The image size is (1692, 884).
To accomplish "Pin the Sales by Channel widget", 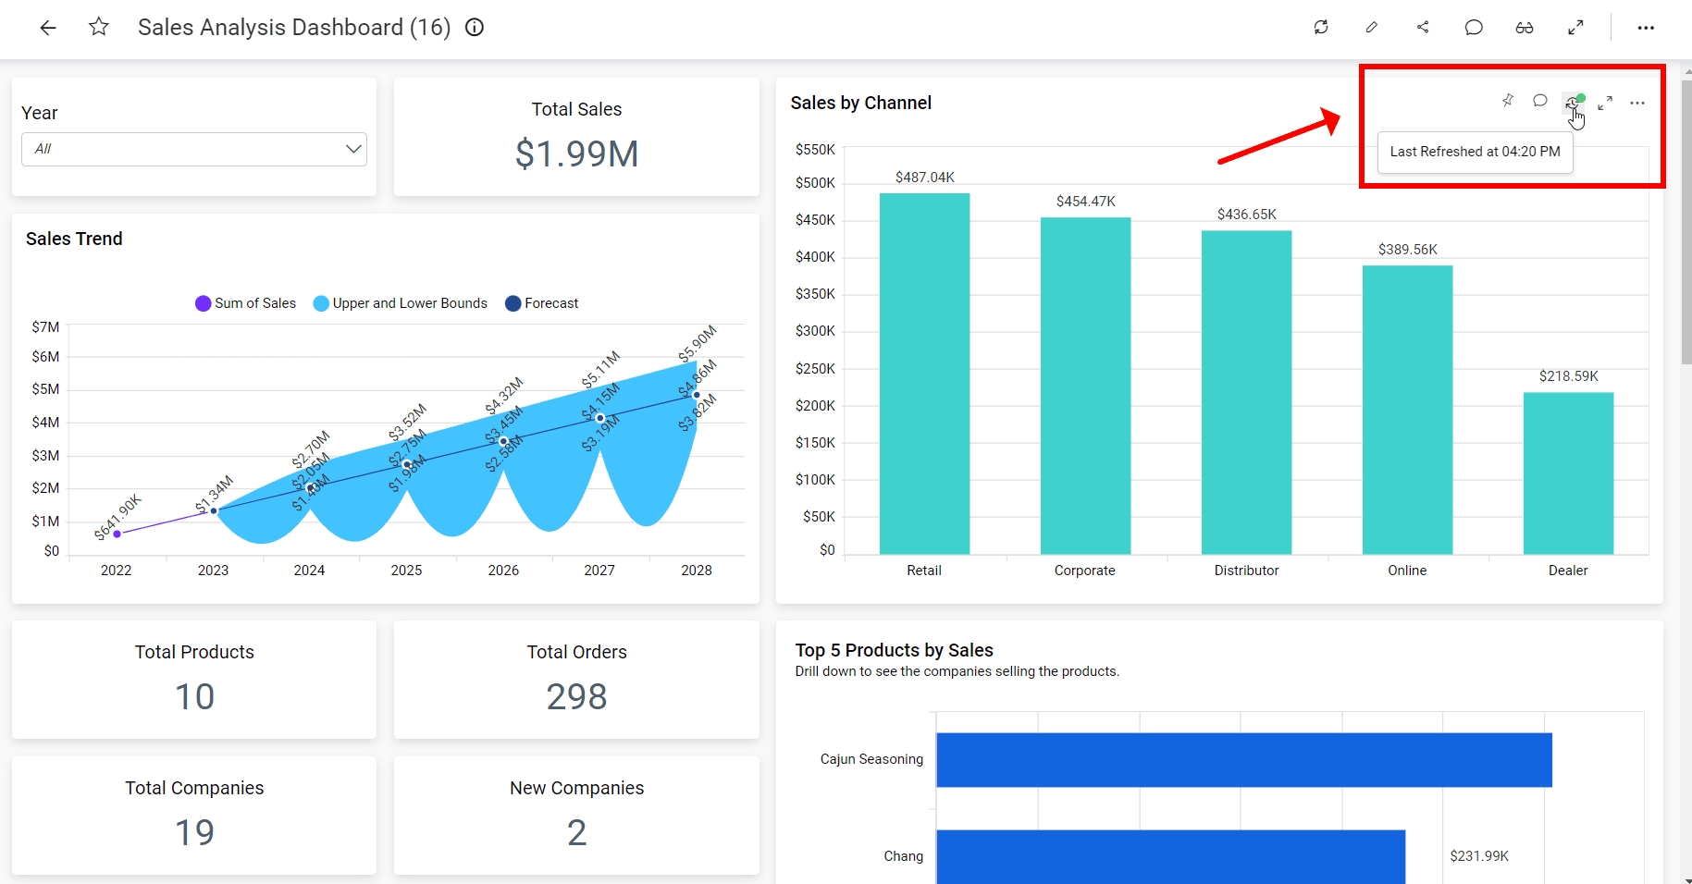I will (1508, 101).
